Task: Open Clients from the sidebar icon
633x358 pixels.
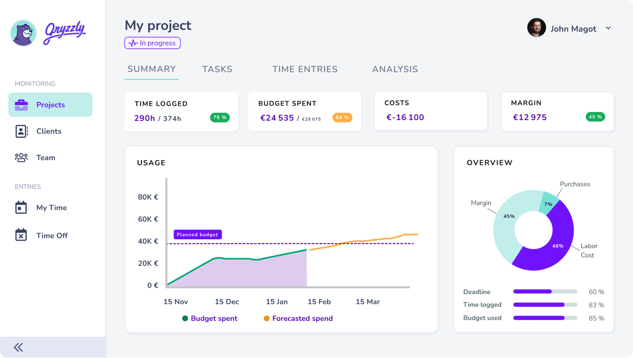Action: coord(21,131)
